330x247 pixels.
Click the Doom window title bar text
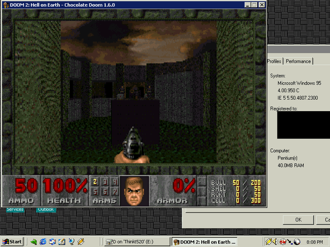click(62, 5)
